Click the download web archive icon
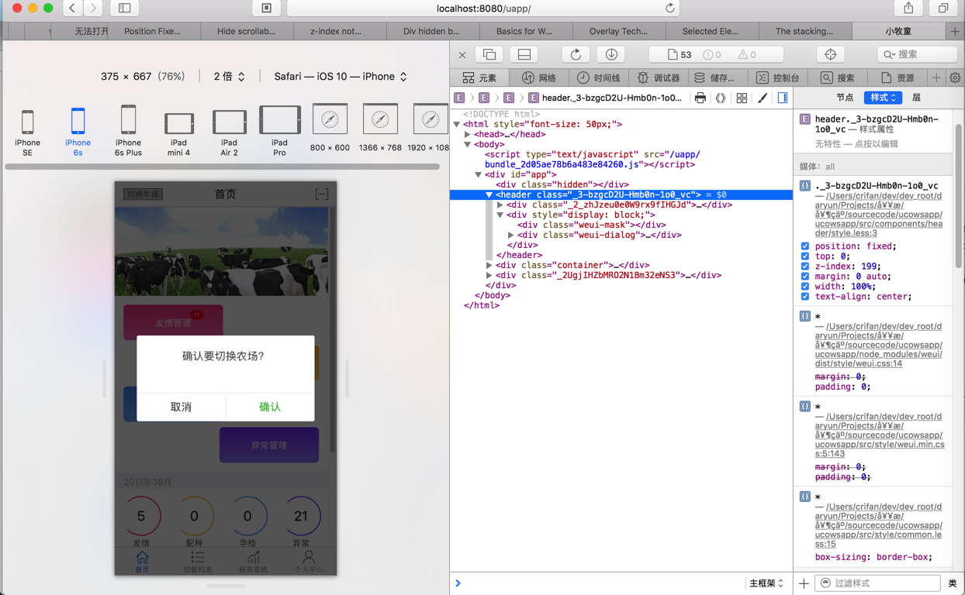 (x=611, y=54)
